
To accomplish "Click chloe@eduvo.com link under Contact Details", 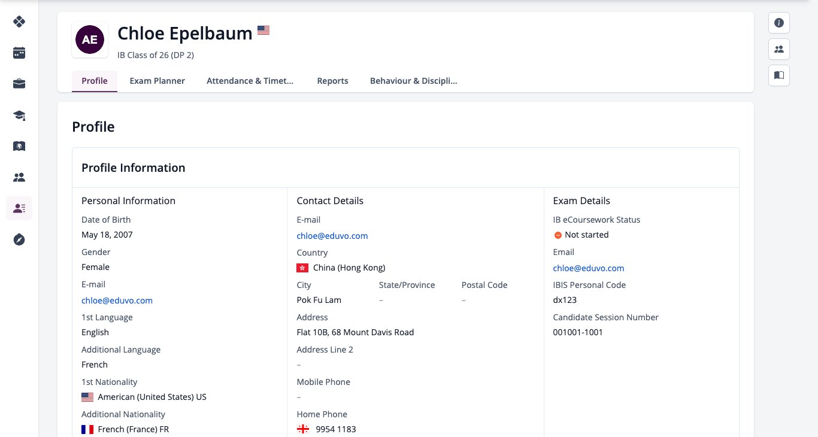I will 332,236.
